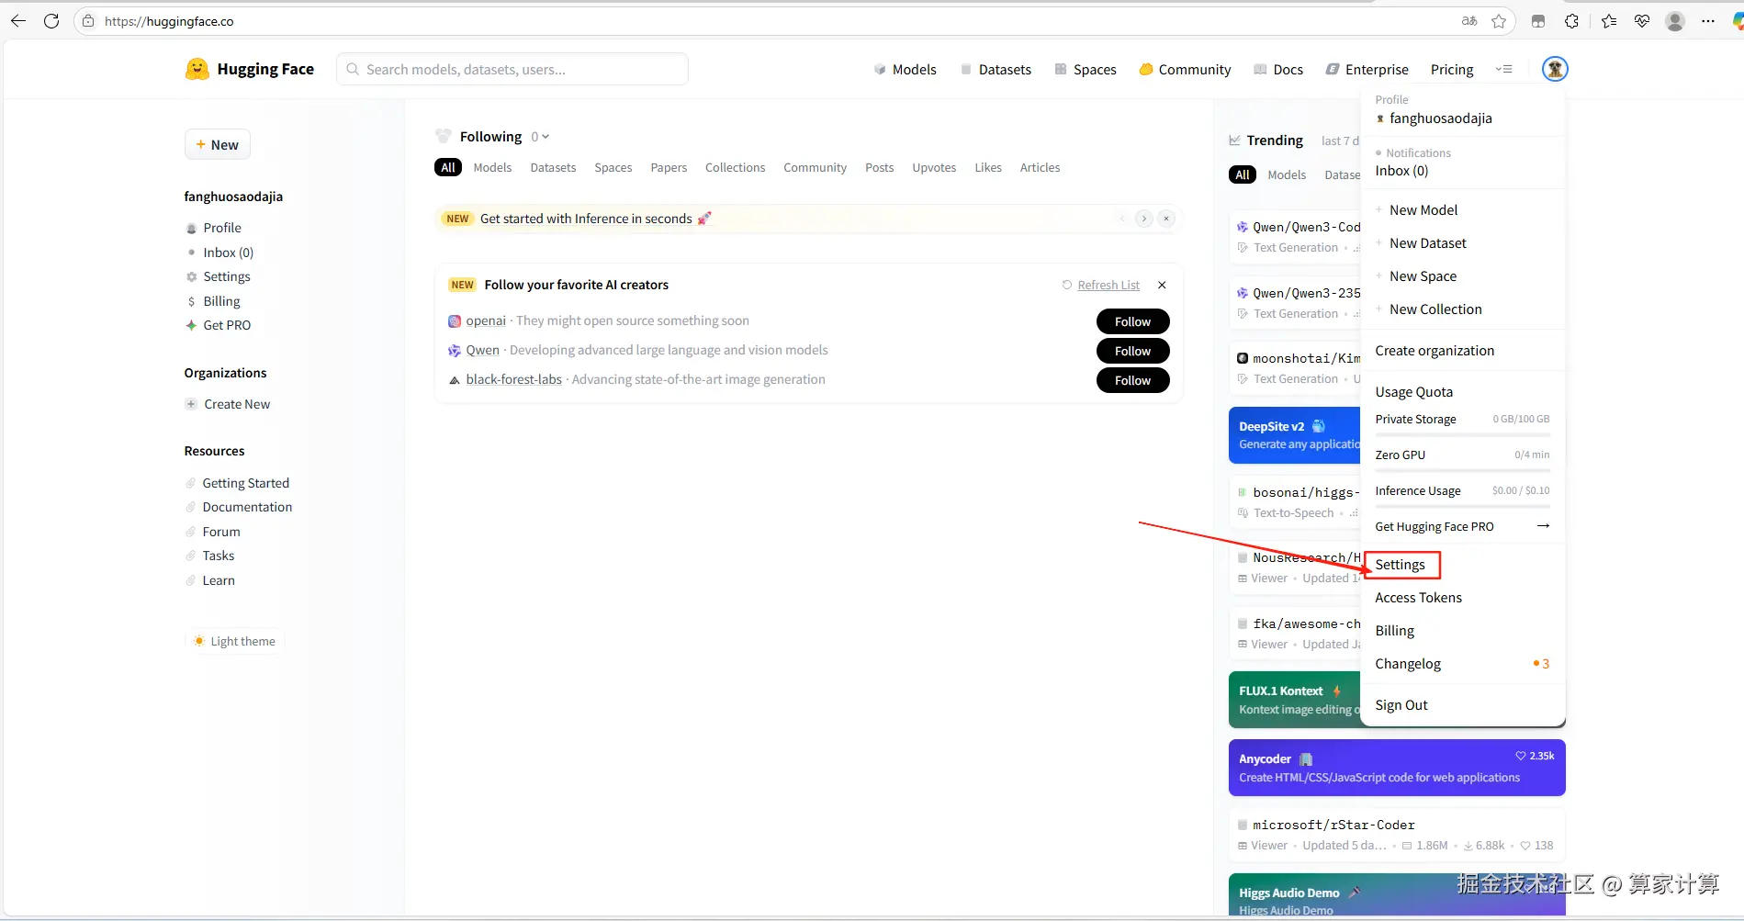Viewport: 1744px width, 921px height.
Task: Go to next banner with arrow
Action: (1143, 219)
